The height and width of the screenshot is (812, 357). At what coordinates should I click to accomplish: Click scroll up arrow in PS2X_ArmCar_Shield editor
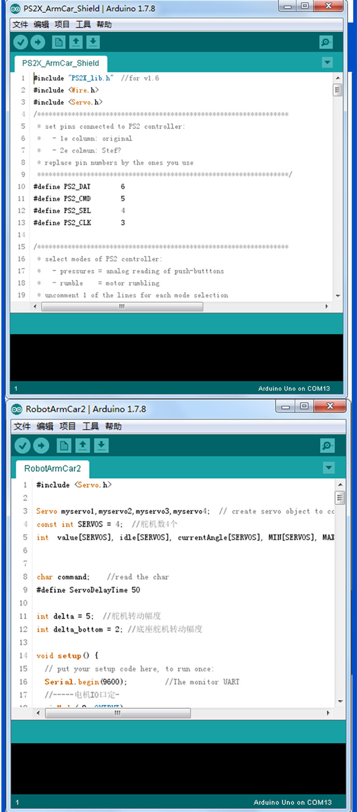pos(338,78)
